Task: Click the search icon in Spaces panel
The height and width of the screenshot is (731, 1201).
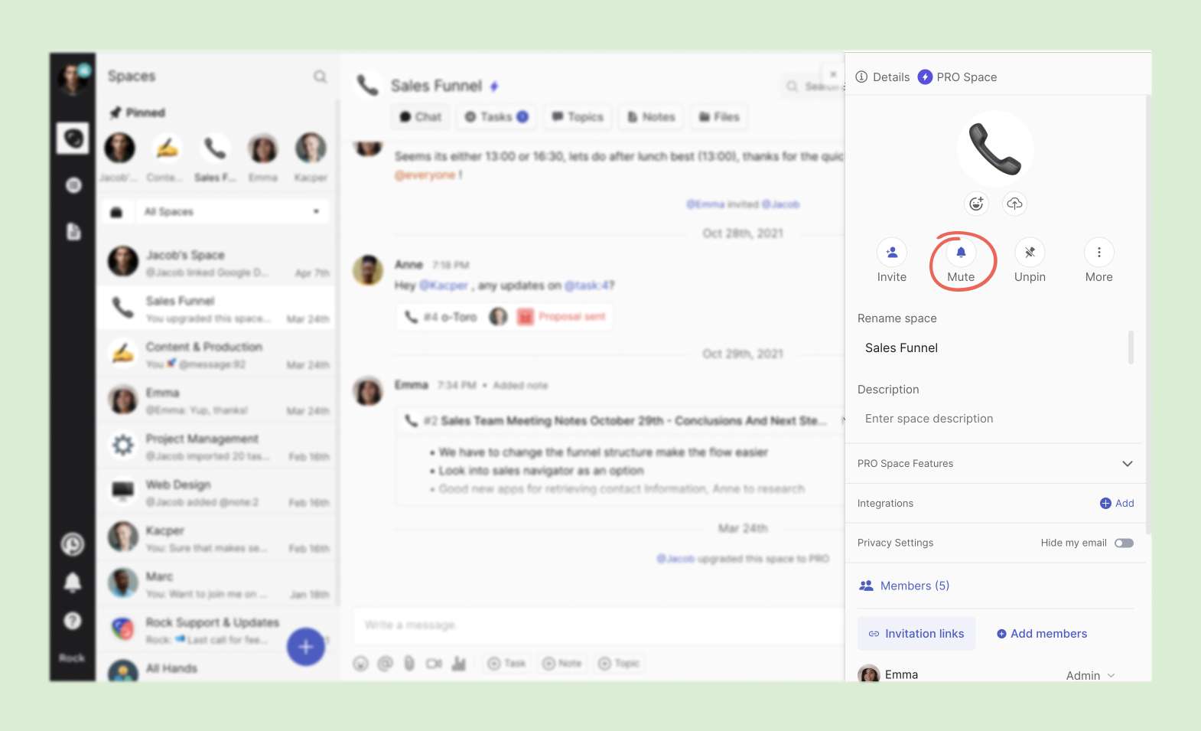Action: [x=320, y=77]
